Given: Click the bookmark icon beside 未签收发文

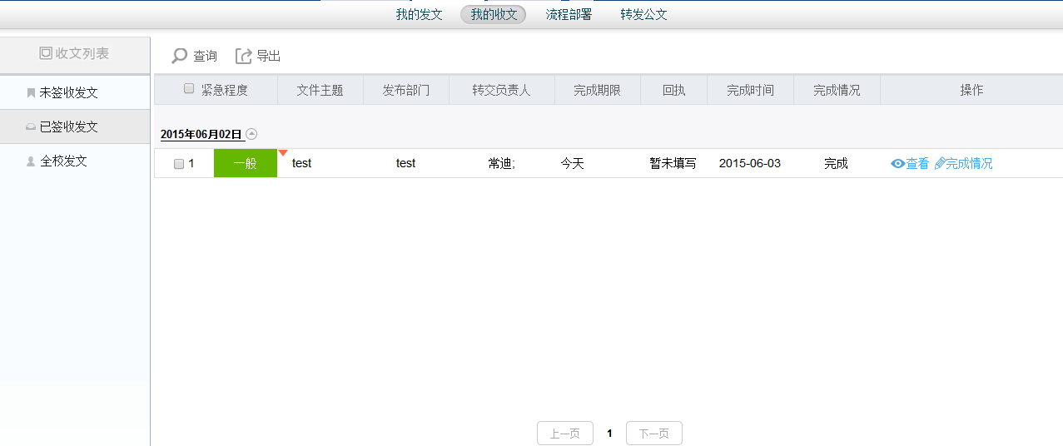Looking at the screenshot, I should (x=32, y=93).
